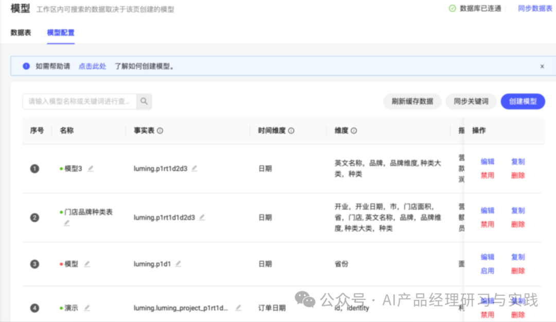Click row number badge 3
Viewport: 556px width, 322px height.
click(x=34, y=264)
